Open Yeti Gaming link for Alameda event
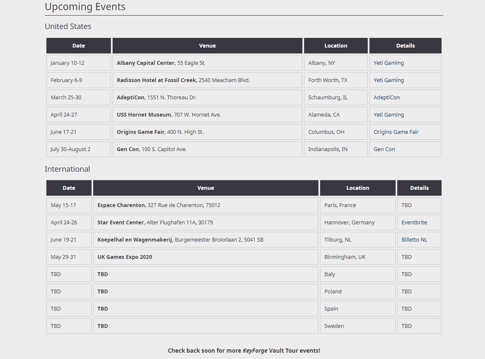Screen dimensions: 485x359 point(388,115)
